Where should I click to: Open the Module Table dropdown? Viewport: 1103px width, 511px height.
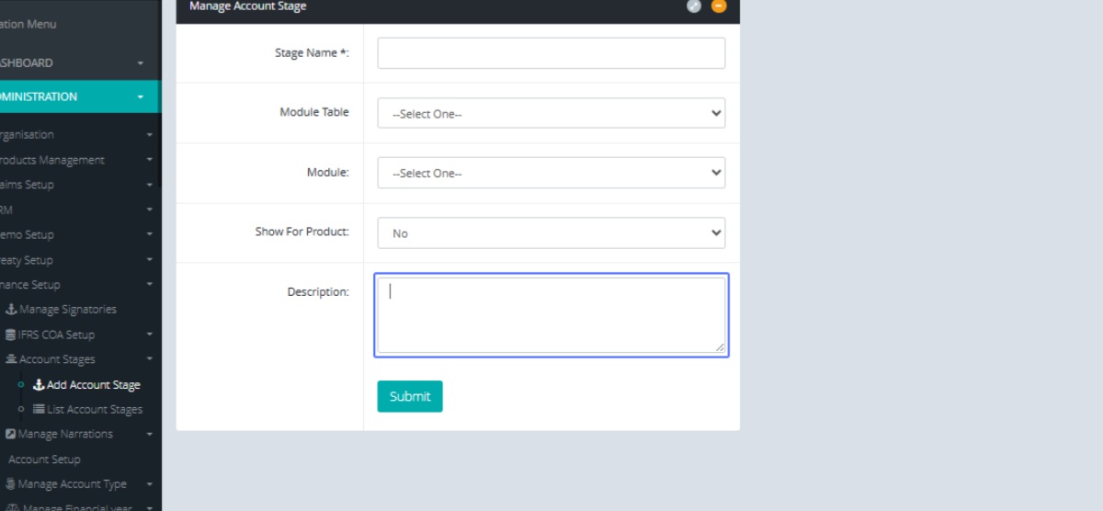(551, 113)
